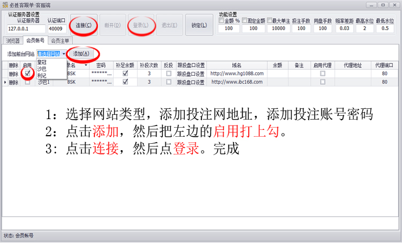Open the login name column filter arrow
The width and height of the screenshot is (402, 243).
click(x=86, y=65)
